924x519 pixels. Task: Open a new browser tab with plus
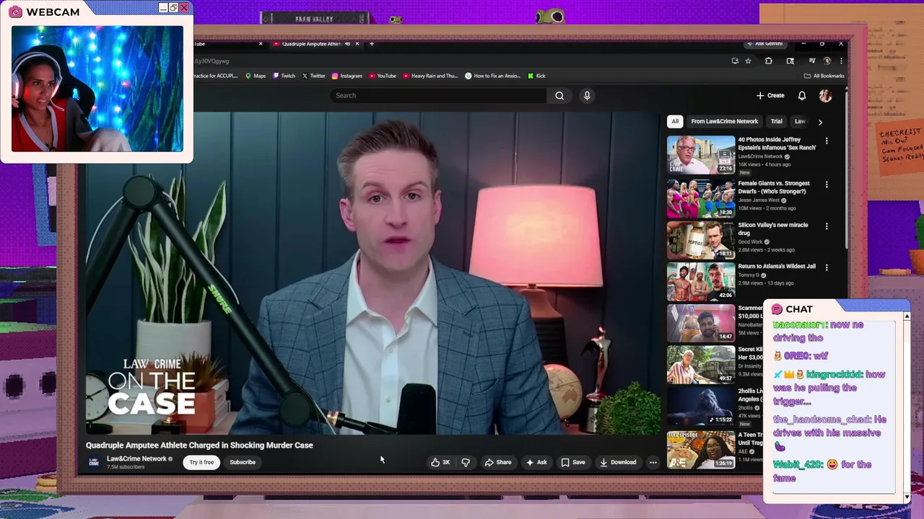pyautogui.click(x=372, y=44)
